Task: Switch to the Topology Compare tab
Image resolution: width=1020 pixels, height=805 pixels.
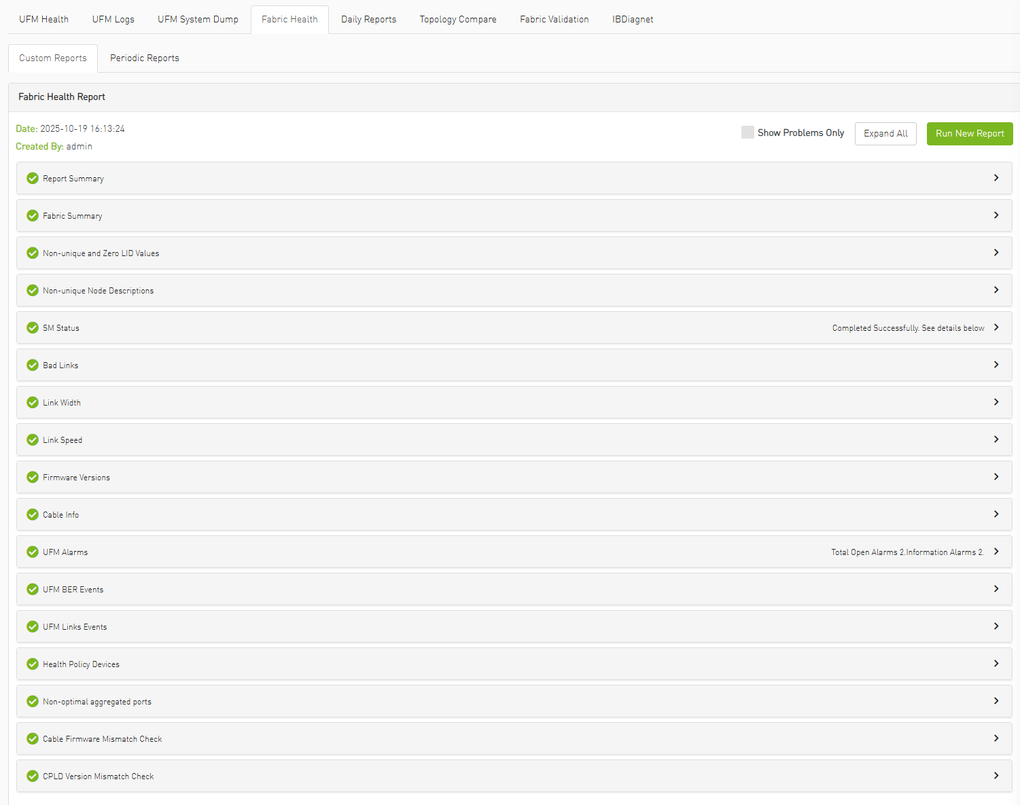Action: click(x=458, y=19)
